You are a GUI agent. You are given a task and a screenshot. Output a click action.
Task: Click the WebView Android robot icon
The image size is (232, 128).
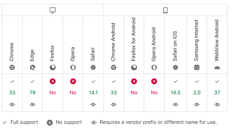coord(217,67)
